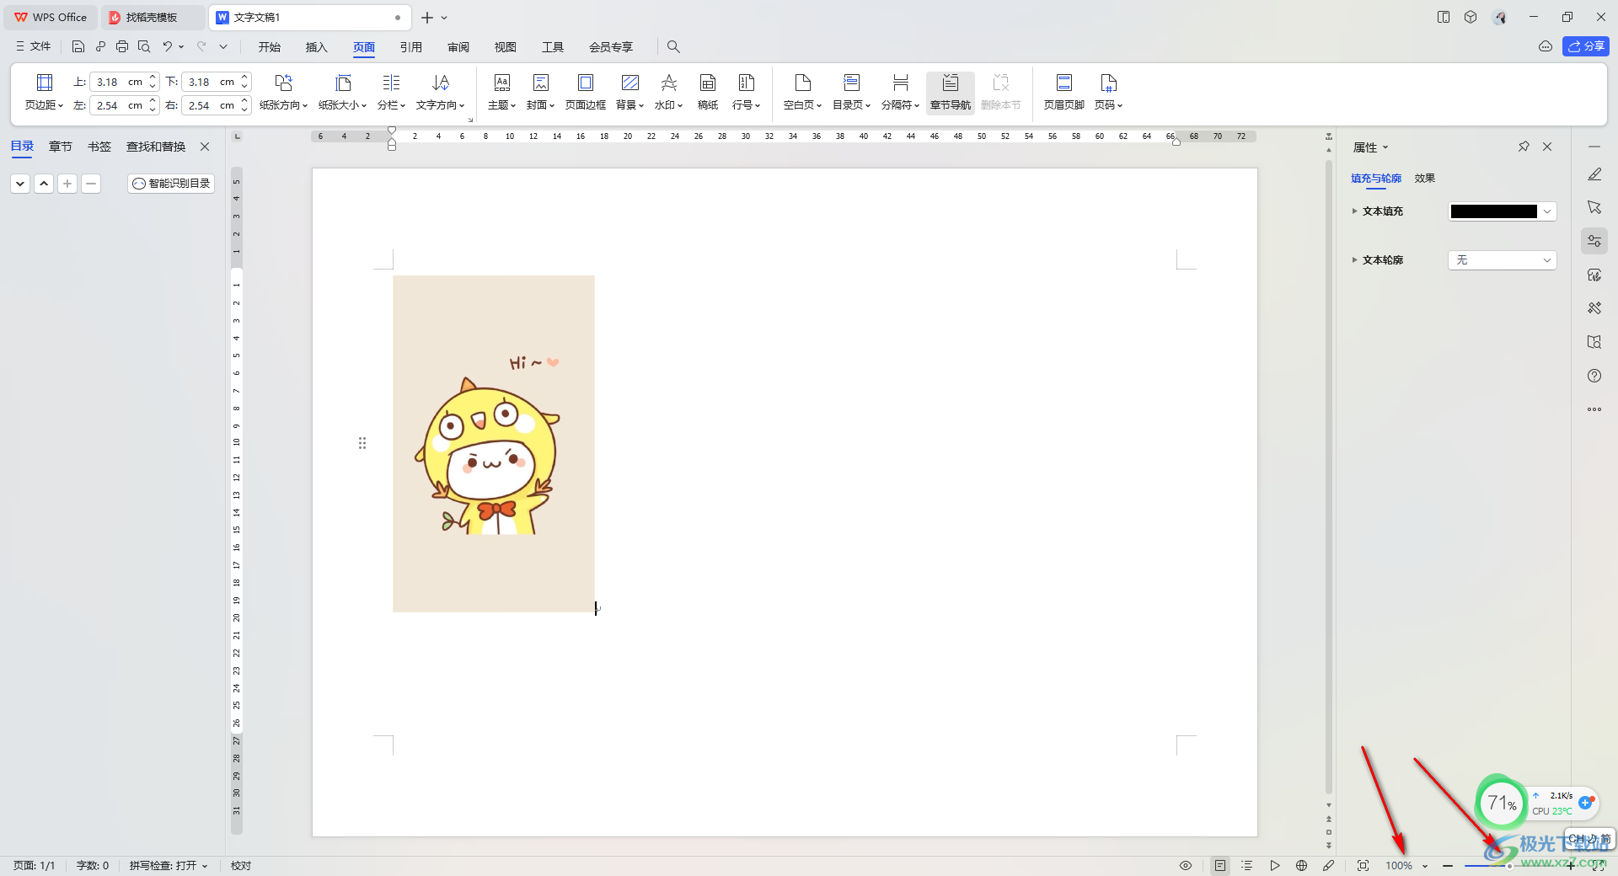Open 分栏 columns options

tap(391, 93)
